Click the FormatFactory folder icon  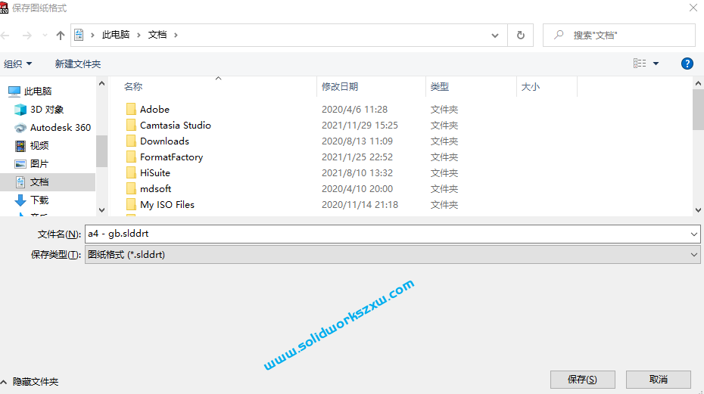[131, 157]
